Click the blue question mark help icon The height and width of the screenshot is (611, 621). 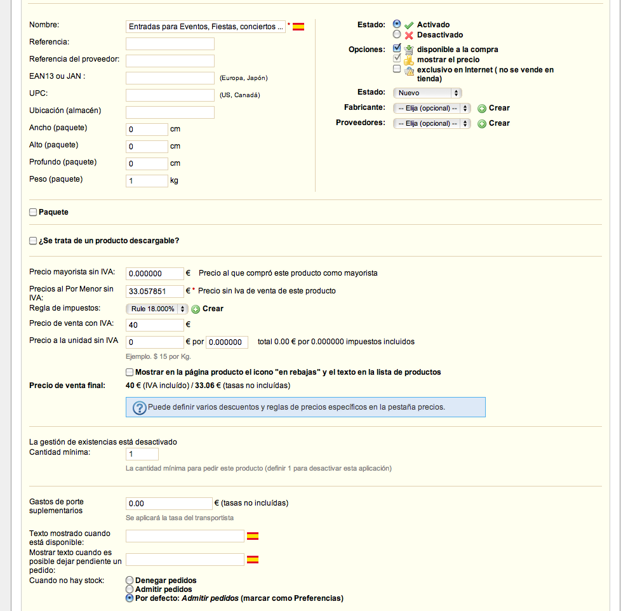140,408
